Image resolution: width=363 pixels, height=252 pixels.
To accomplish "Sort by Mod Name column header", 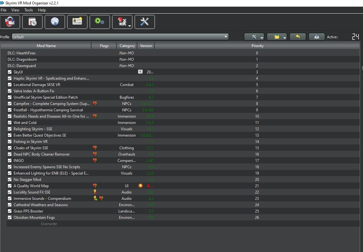I will pos(46,46).
